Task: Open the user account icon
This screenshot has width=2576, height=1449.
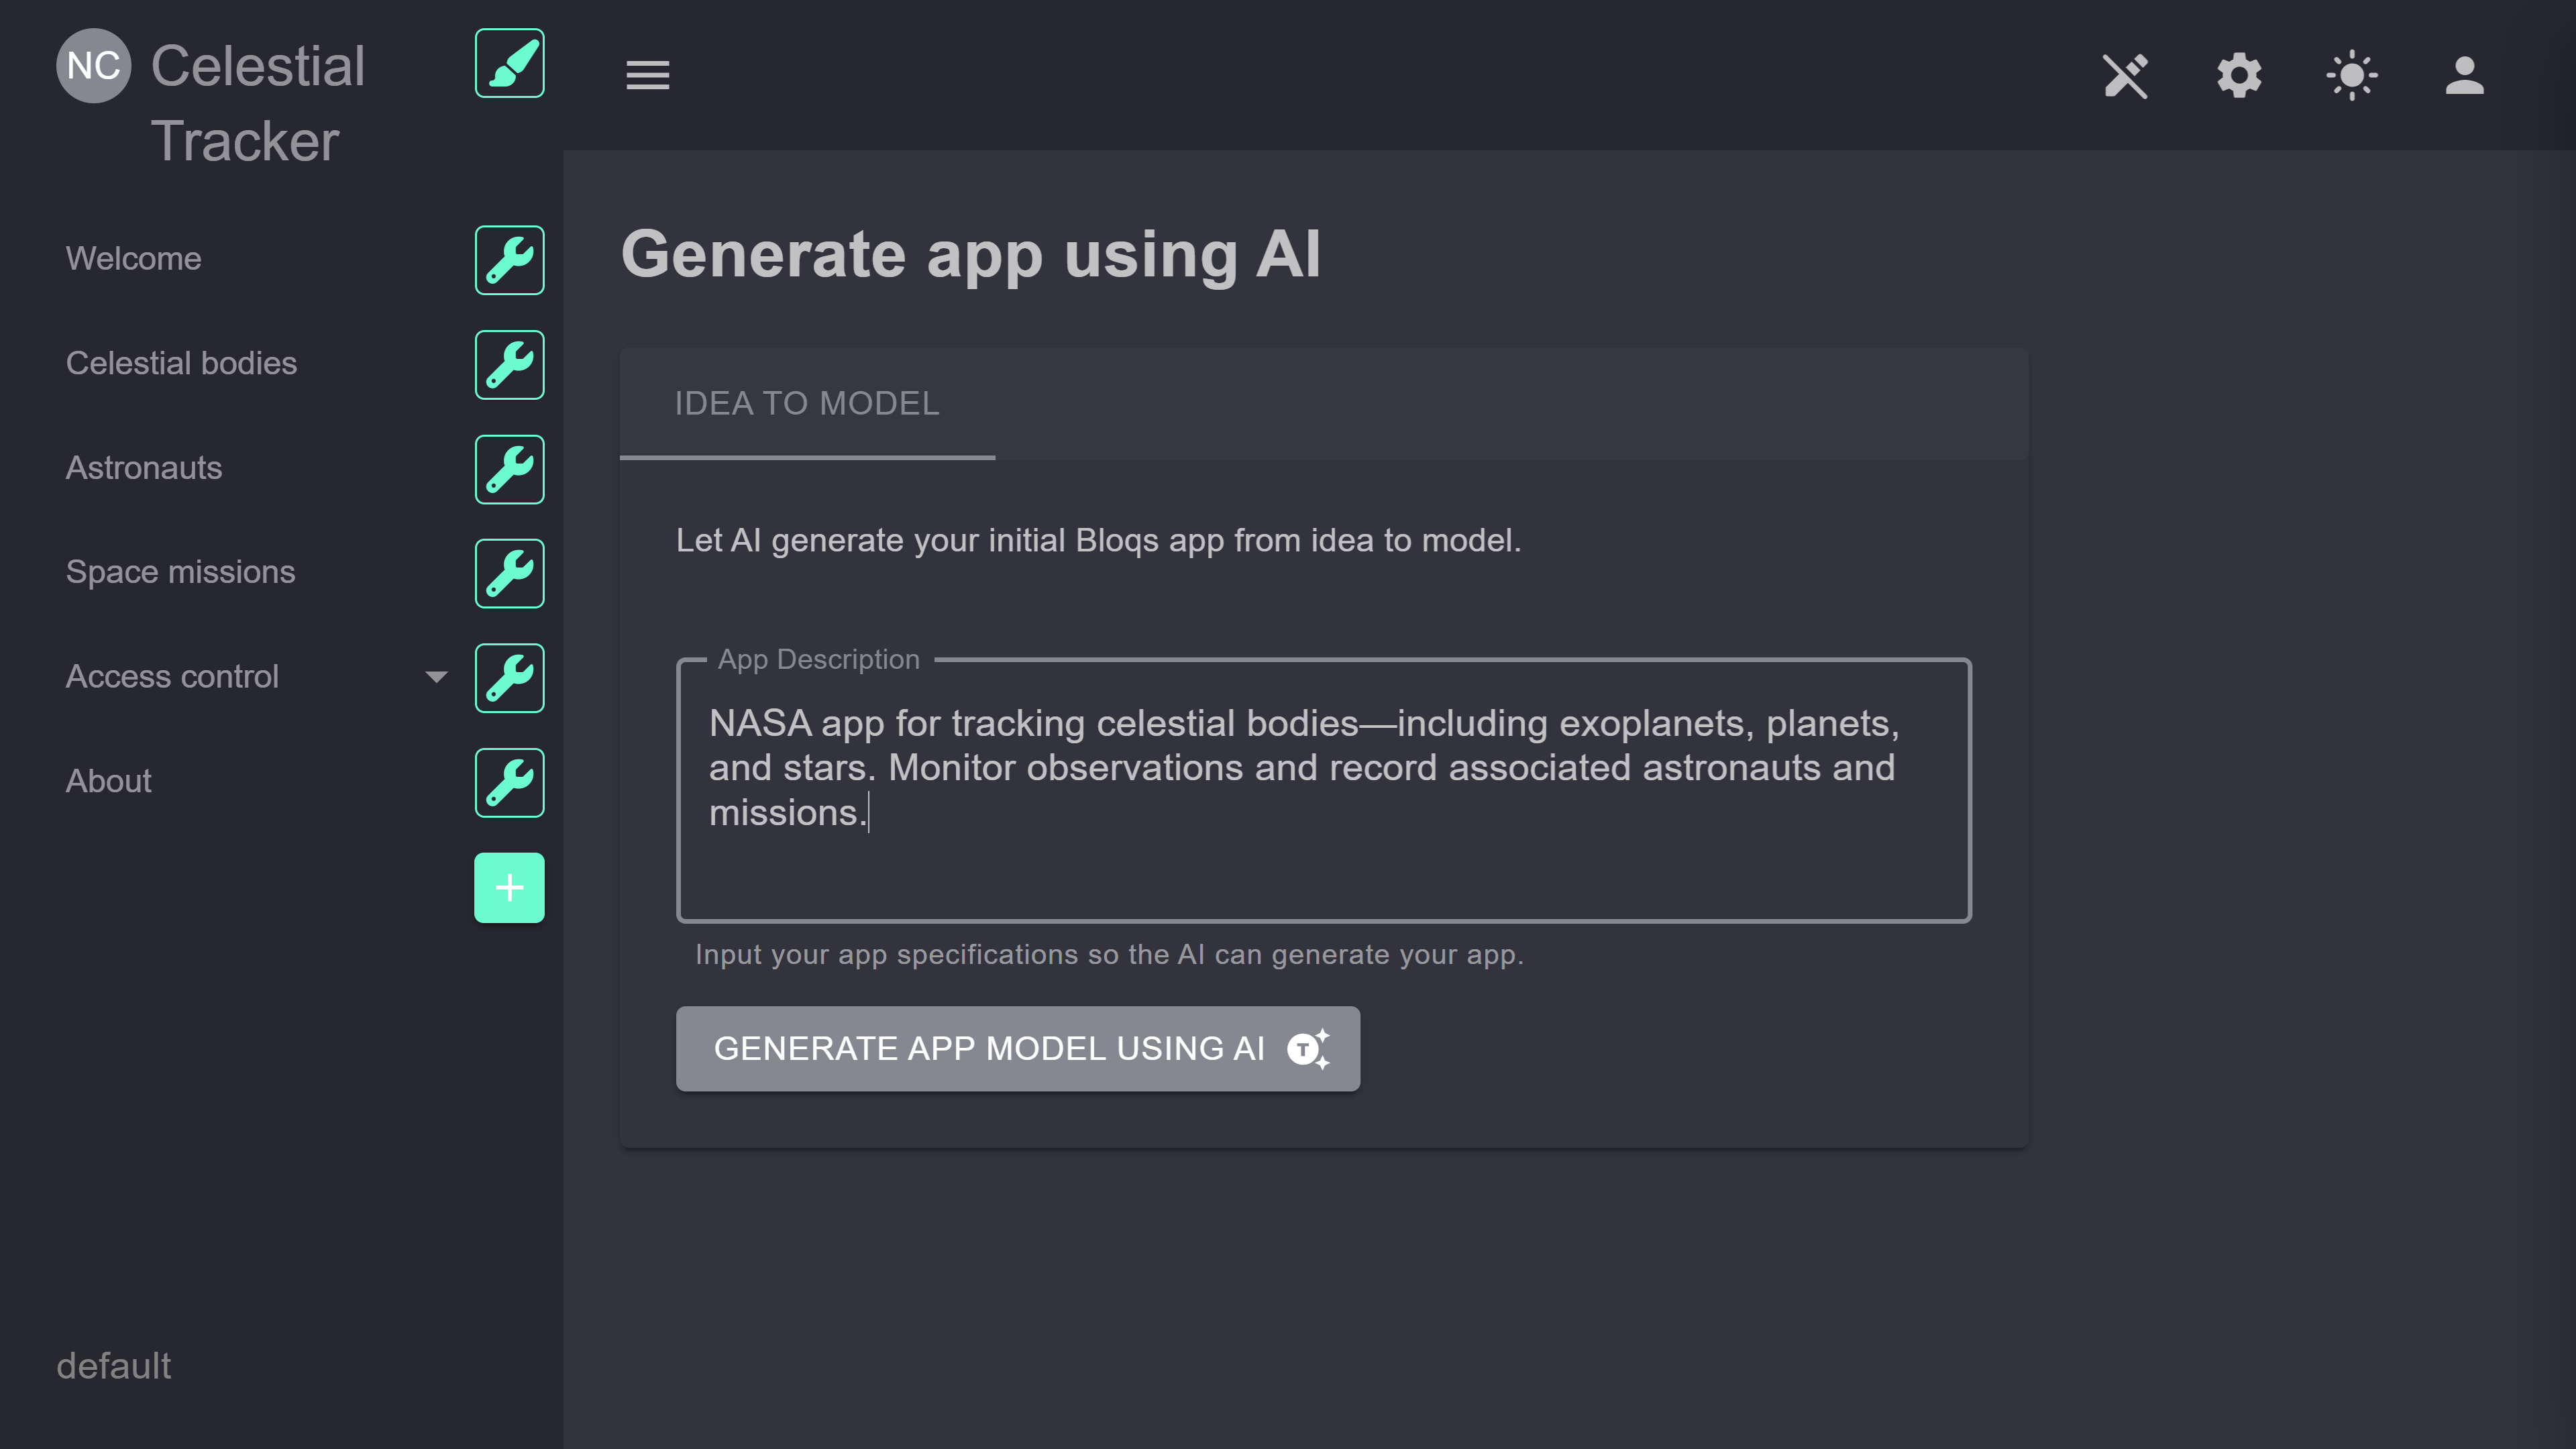Action: [2465, 75]
